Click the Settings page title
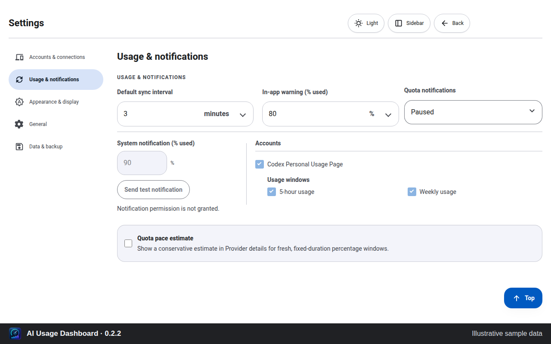Screen dimensions: 551x344 pyautogui.click(x=26, y=23)
